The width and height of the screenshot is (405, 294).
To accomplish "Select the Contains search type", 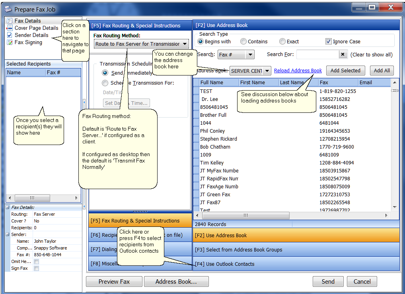I will pos(243,42).
